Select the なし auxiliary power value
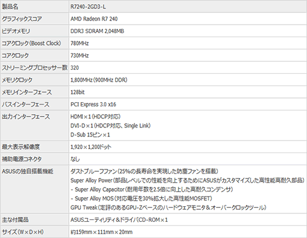The height and width of the screenshot is (238, 307). [75, 159]
